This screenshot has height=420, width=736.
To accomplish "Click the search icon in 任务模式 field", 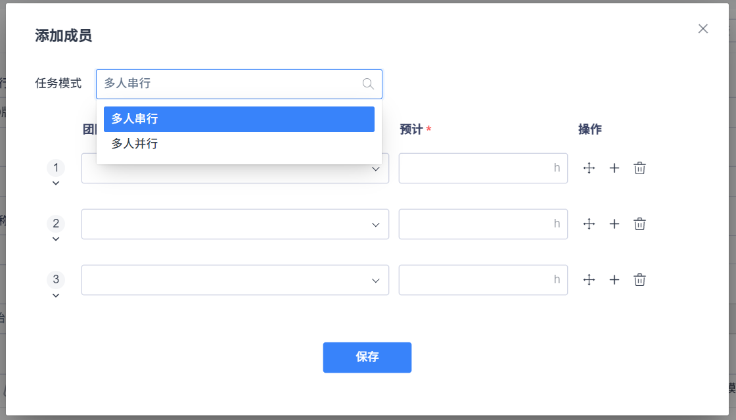I will tap(368, 84).
